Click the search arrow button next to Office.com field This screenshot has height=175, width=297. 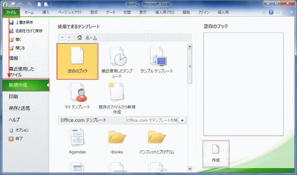[x=182, y=120]
